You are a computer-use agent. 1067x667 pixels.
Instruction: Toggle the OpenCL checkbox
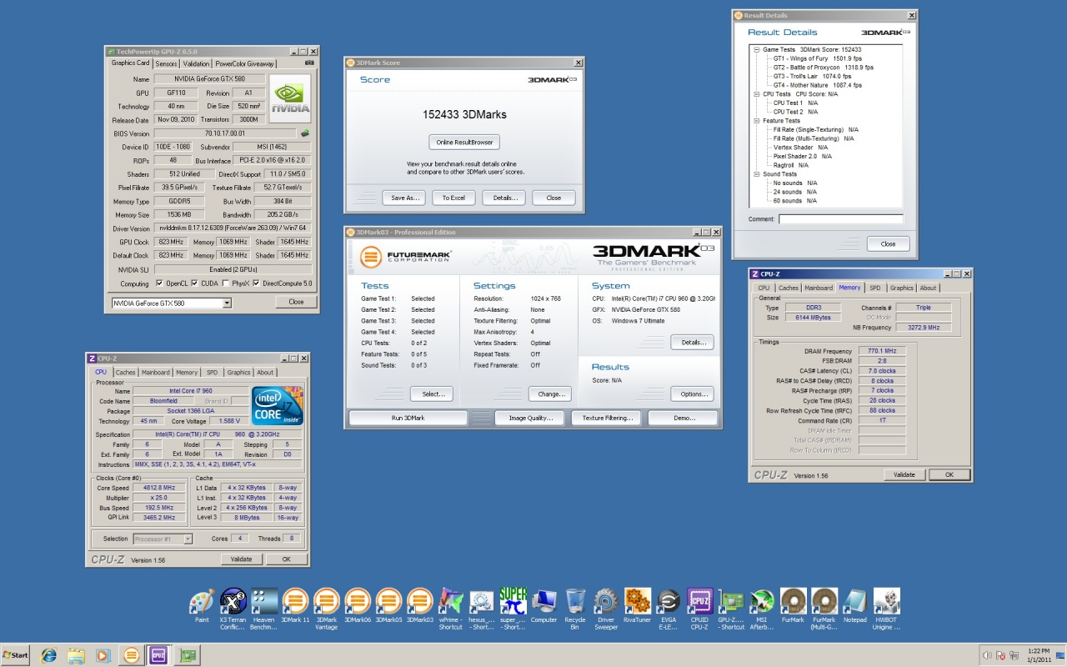159,283
